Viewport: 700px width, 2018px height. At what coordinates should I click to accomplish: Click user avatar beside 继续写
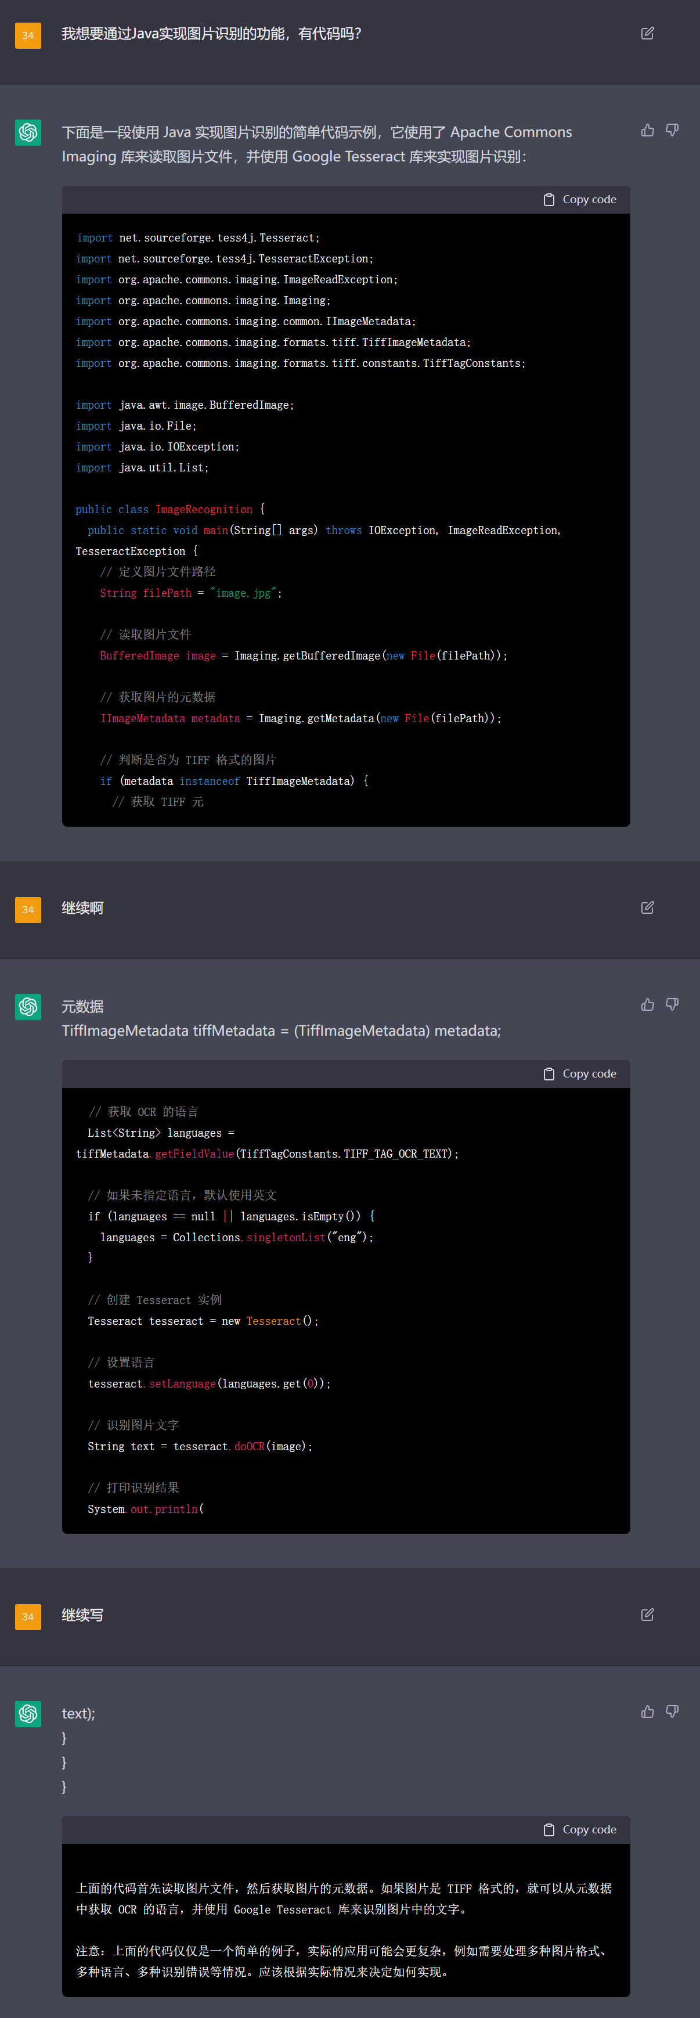[28, 1617]
